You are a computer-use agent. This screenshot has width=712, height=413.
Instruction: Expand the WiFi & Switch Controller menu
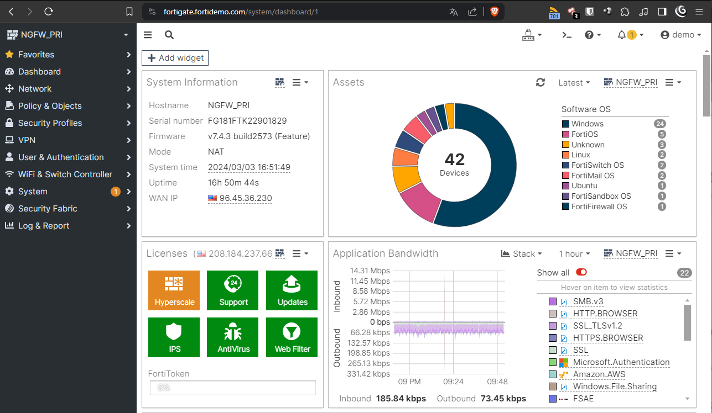pyautogui.click(x=68, y=174)
